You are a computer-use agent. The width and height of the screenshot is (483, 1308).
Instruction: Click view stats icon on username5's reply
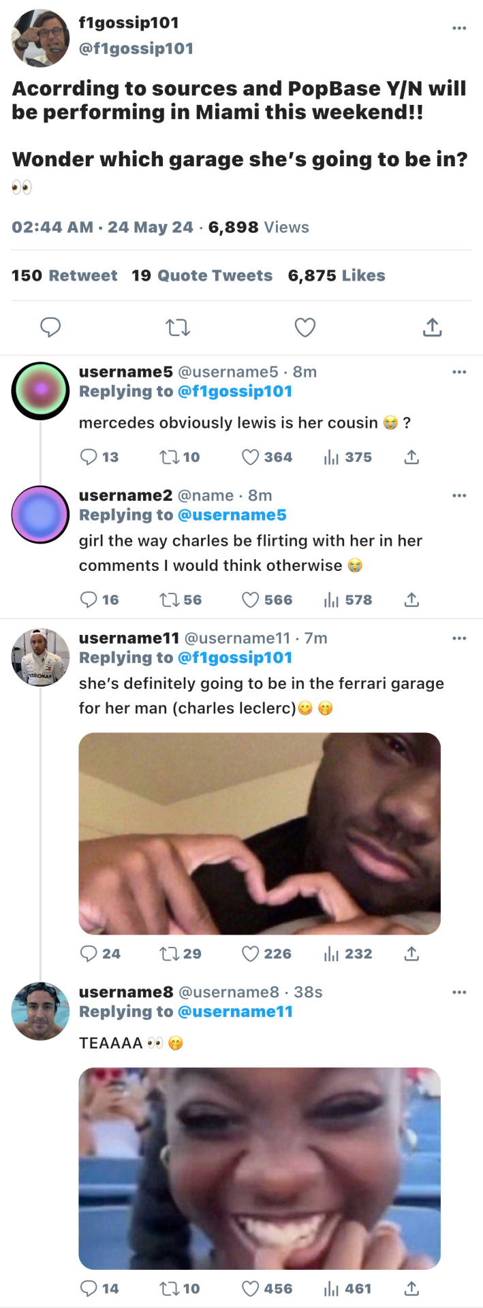click(x=331, y=456)
